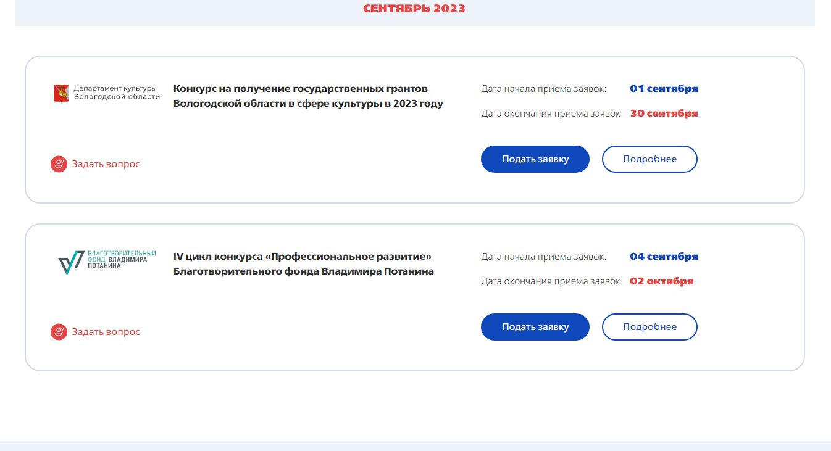This screenshot has height=451, width=831.
Task: Click 'Дата окончания приема заявок' label in Vologda card
Action: 552,114
